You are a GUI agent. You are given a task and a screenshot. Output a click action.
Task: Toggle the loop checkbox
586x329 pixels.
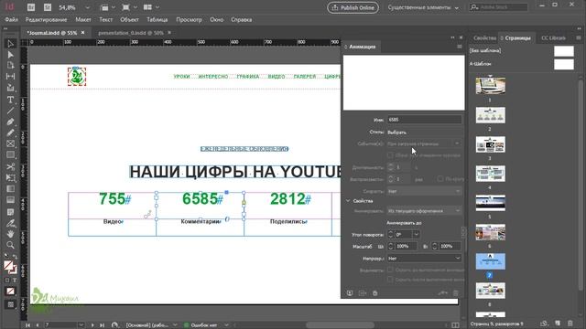click(439, 179)
